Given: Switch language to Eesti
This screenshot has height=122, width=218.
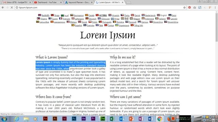Looking at the screenshot, I should (174, 15).
